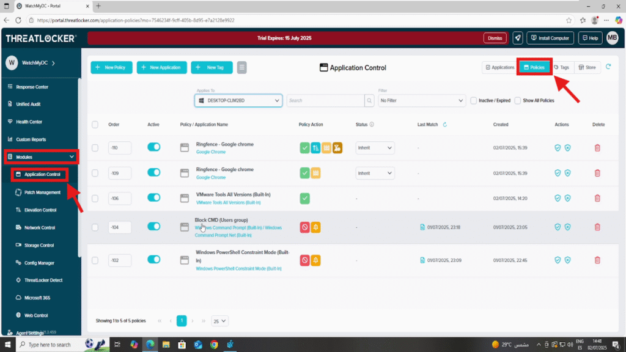Open the policy window icon for VMware Tools row
Screen dimensions: 626x352
(184, 199)
